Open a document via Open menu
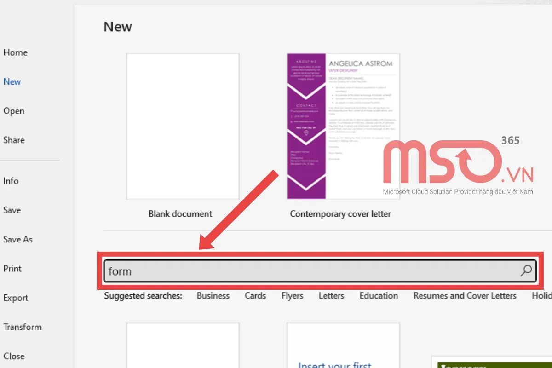This screenshot has height=368, width=552. 14,111
